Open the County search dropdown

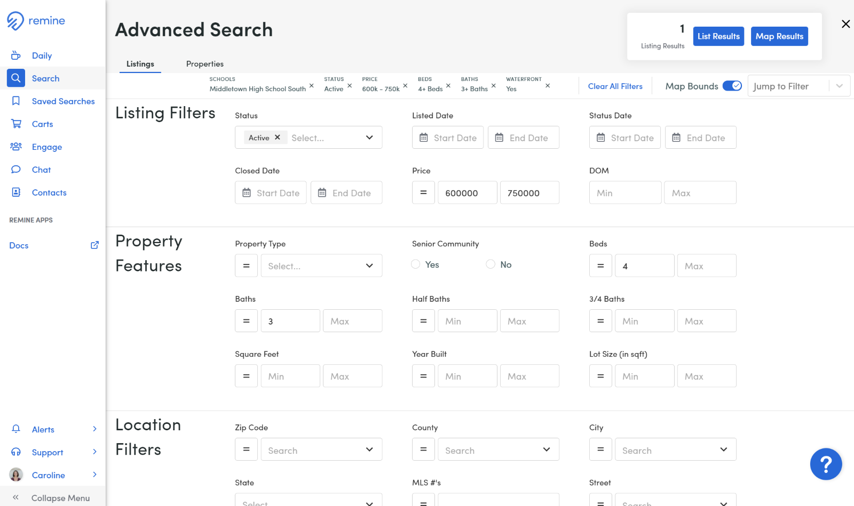pos(498,450)
